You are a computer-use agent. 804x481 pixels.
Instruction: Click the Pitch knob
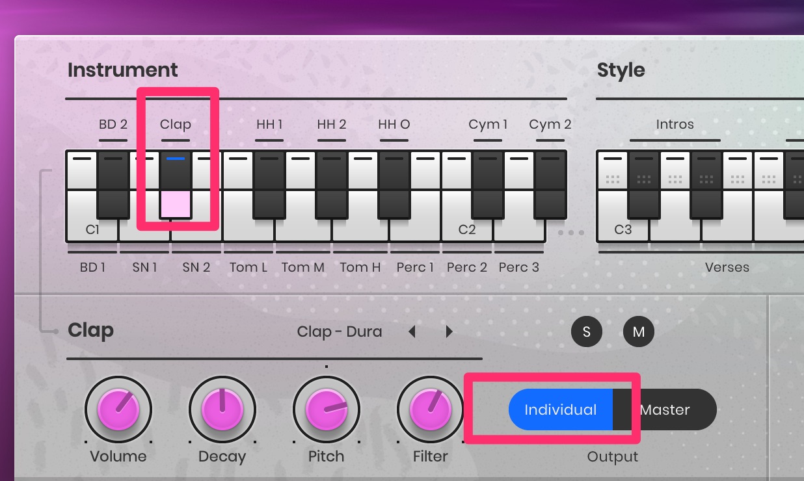326,410
